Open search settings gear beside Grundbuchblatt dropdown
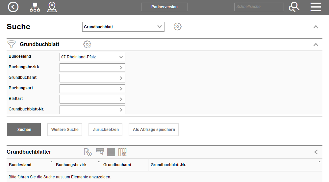The image size is (329, 182). (x=178, y=27)
